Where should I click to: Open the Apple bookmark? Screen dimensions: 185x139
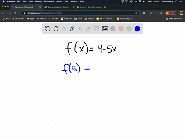pyautogui.click(x=31, y=19)
